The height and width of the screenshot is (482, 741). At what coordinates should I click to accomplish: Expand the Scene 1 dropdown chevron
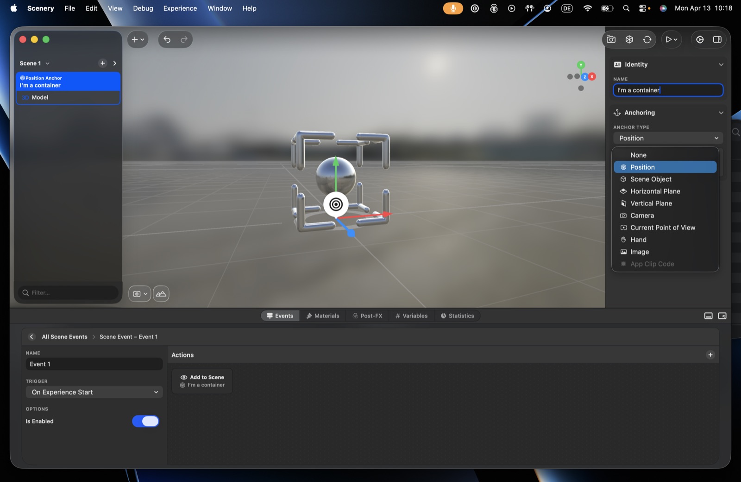(47, 63)
